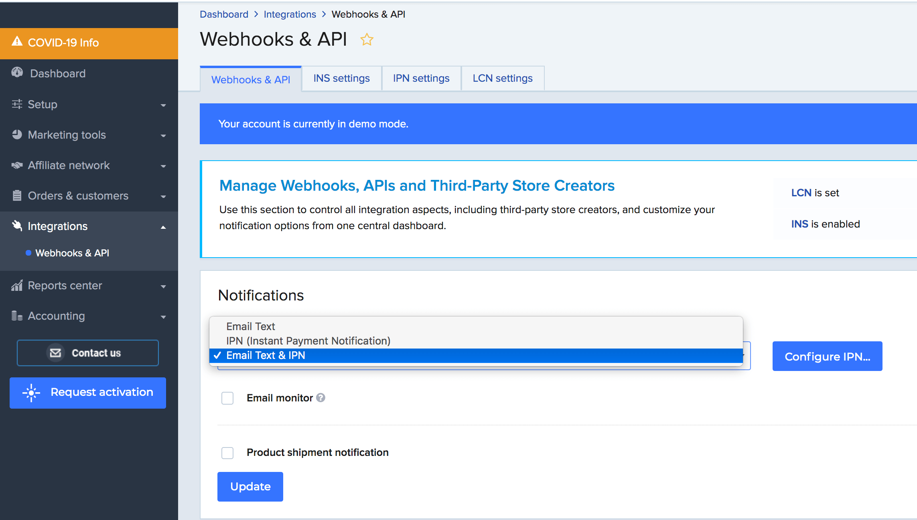Select Email Text option in dropdown

tap(251, 327)
